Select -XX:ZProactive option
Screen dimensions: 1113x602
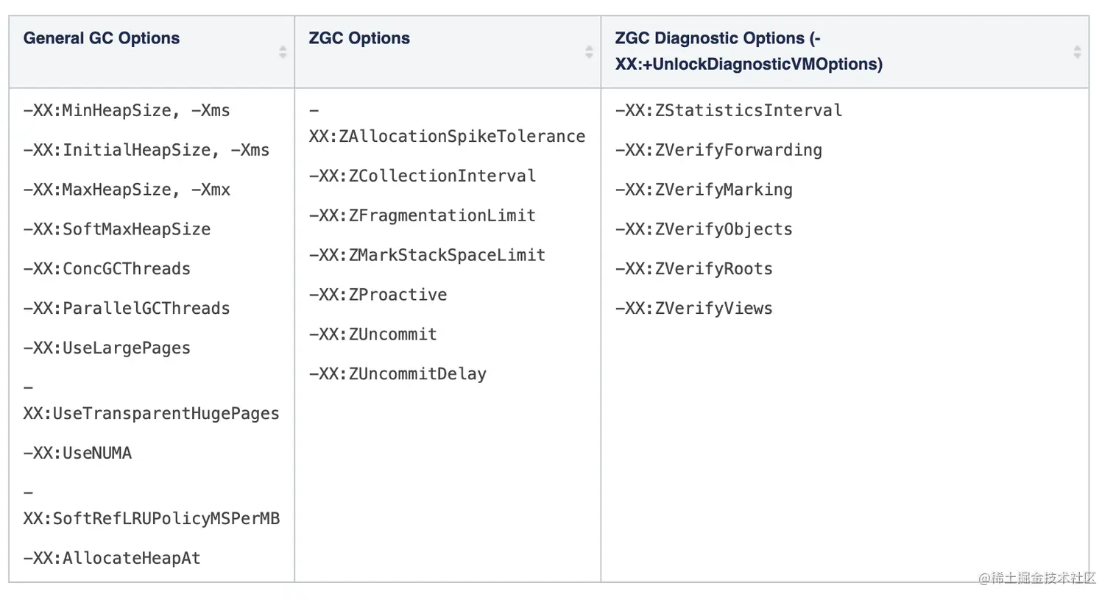[378, 295]
